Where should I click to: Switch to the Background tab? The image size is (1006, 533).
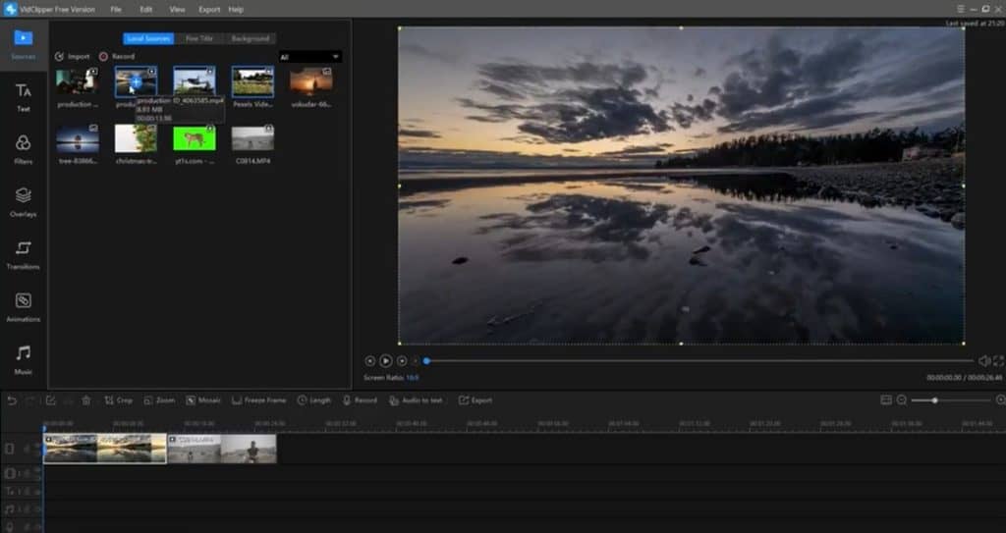[x=250, y=39]
